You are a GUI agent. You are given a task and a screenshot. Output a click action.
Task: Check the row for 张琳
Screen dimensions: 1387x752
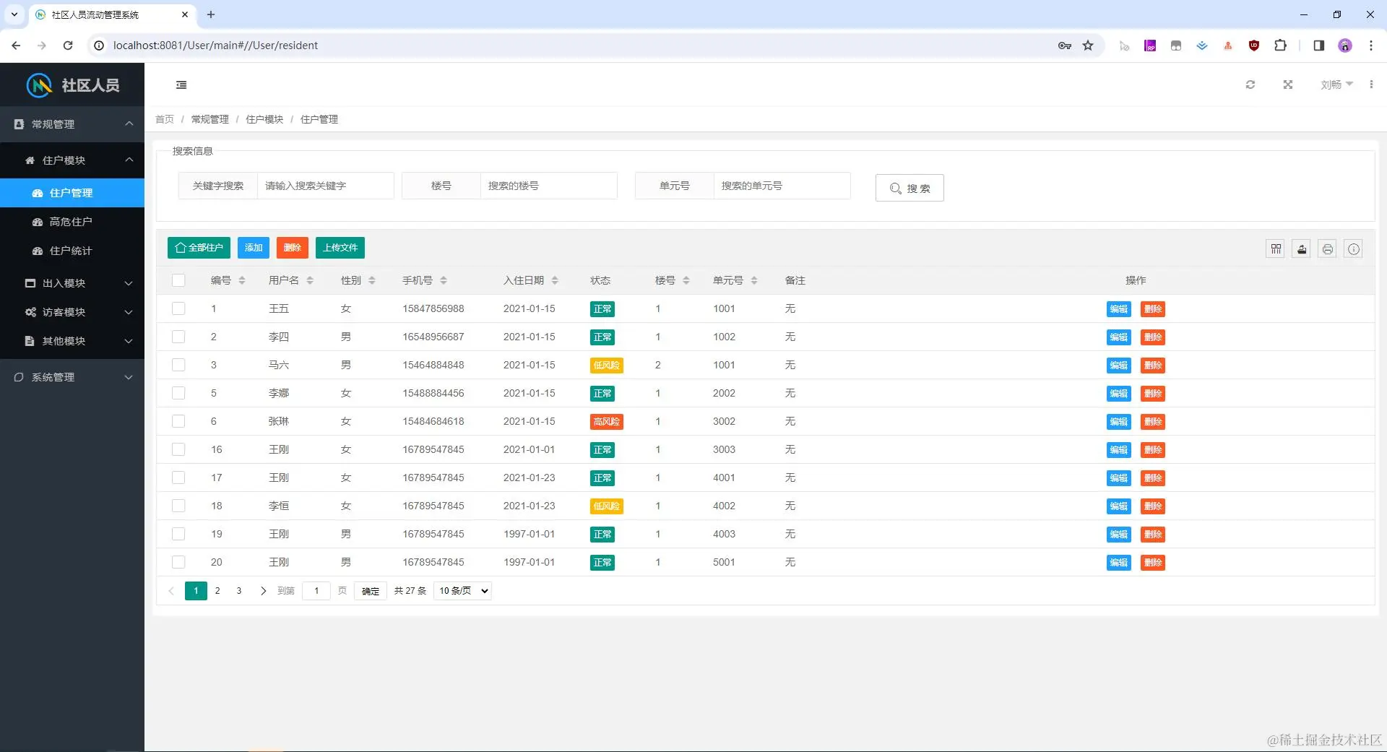click(x=178, y=421)
